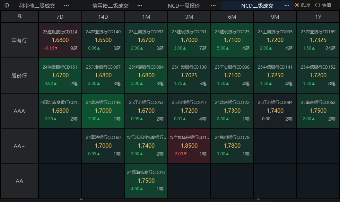Open the 25建设银行CD114 link

point(60,32)
